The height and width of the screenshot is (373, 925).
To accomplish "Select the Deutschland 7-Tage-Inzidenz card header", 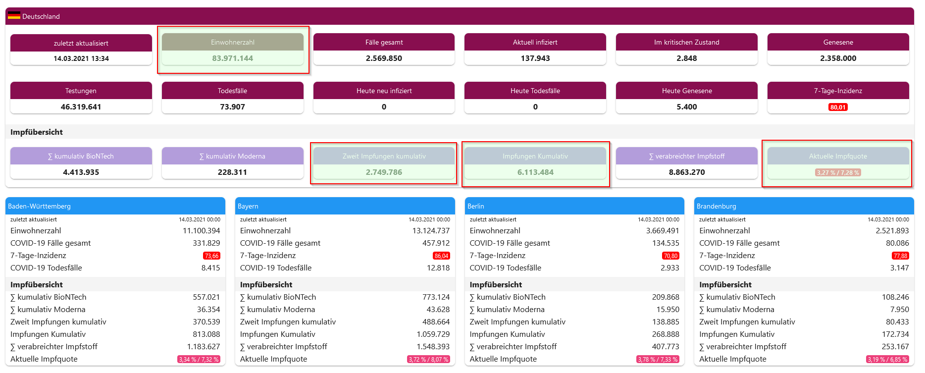I will pos(838,91).
